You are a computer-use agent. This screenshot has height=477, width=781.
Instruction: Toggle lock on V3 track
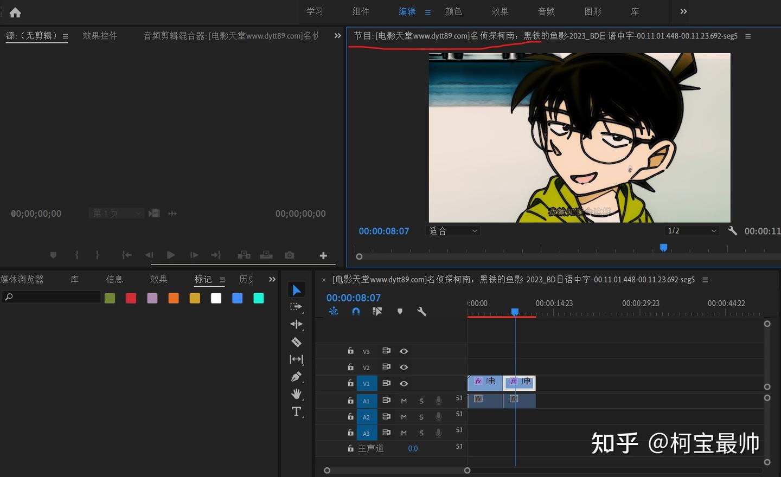coord(350,351)
